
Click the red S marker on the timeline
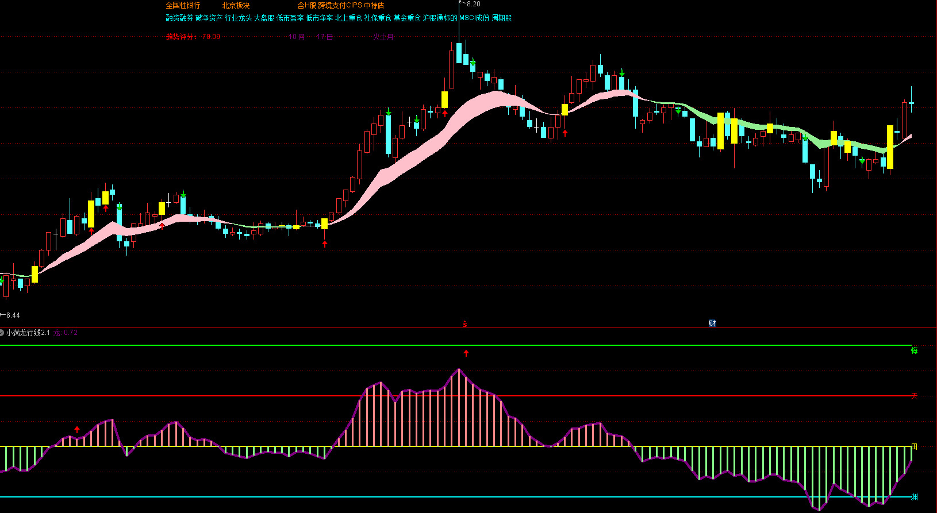click(x=465, y=324)
